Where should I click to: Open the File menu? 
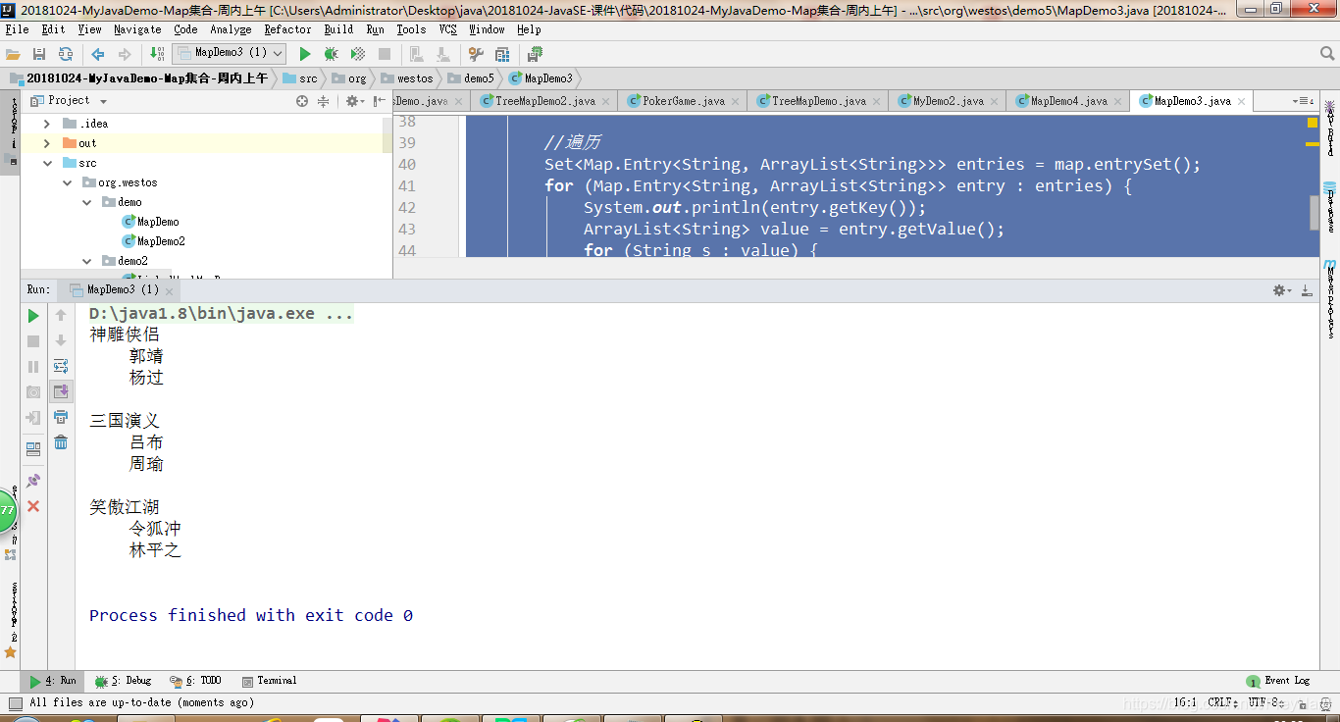tap(17, 29)
